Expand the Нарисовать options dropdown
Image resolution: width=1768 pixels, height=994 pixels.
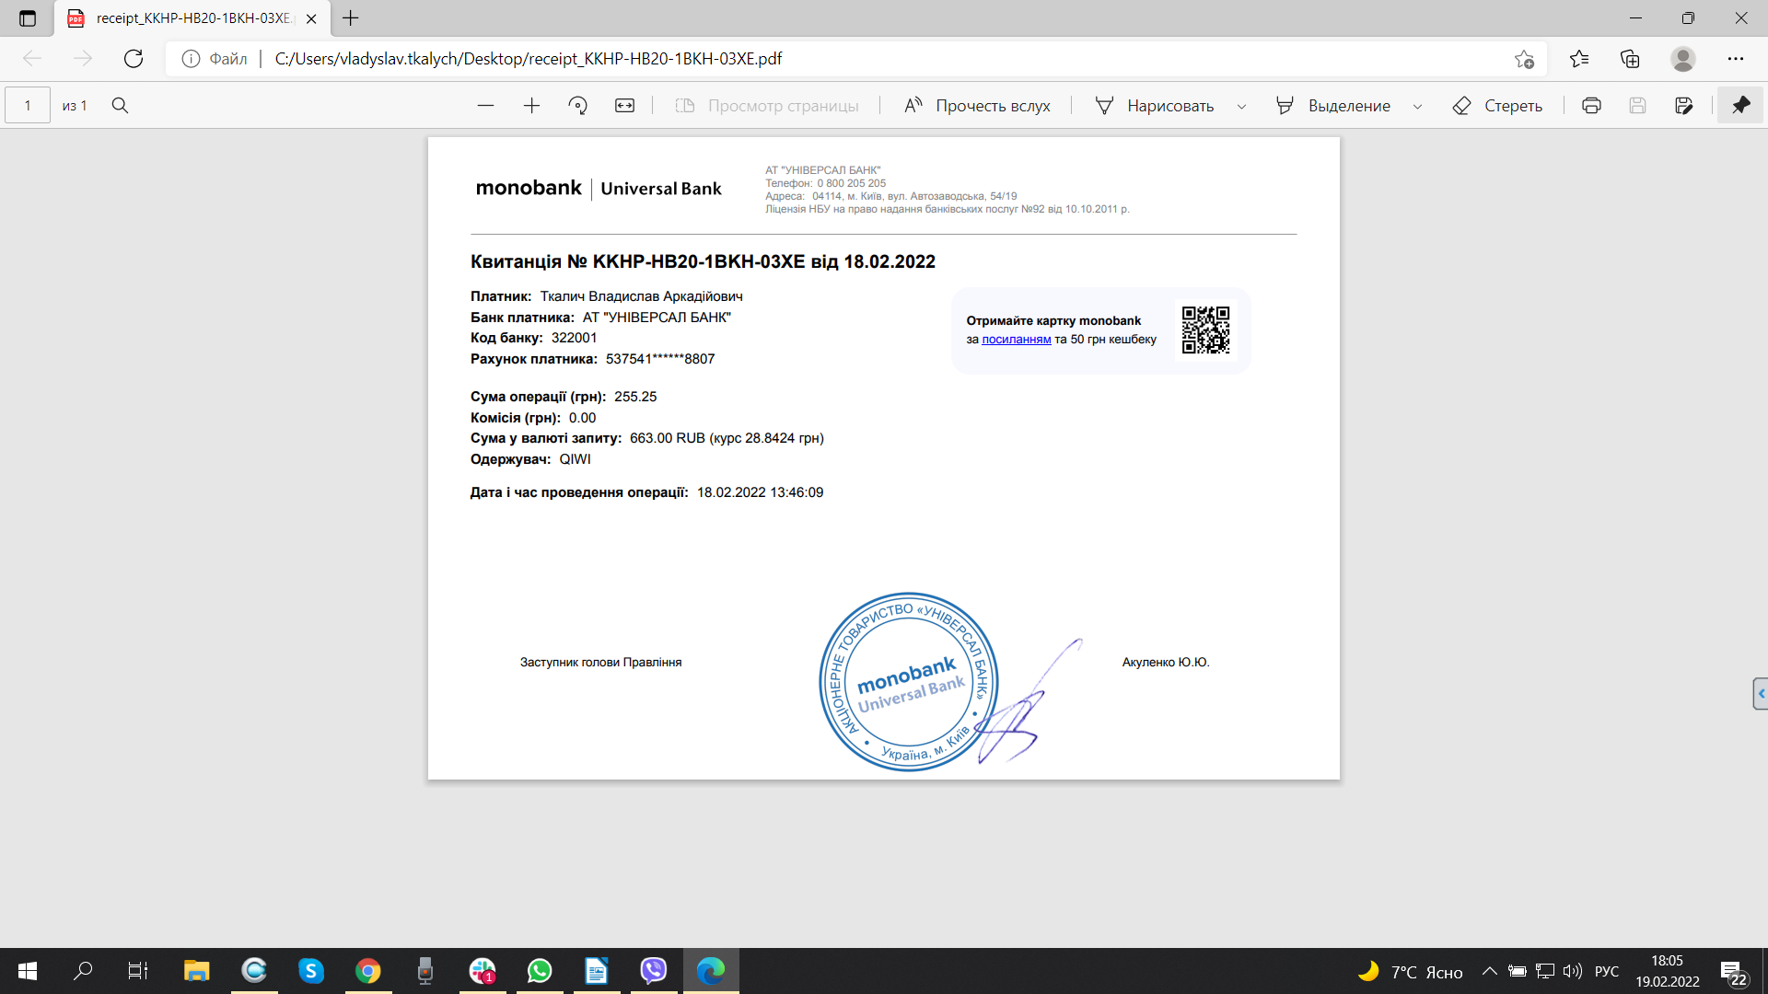pos(1241,107)
